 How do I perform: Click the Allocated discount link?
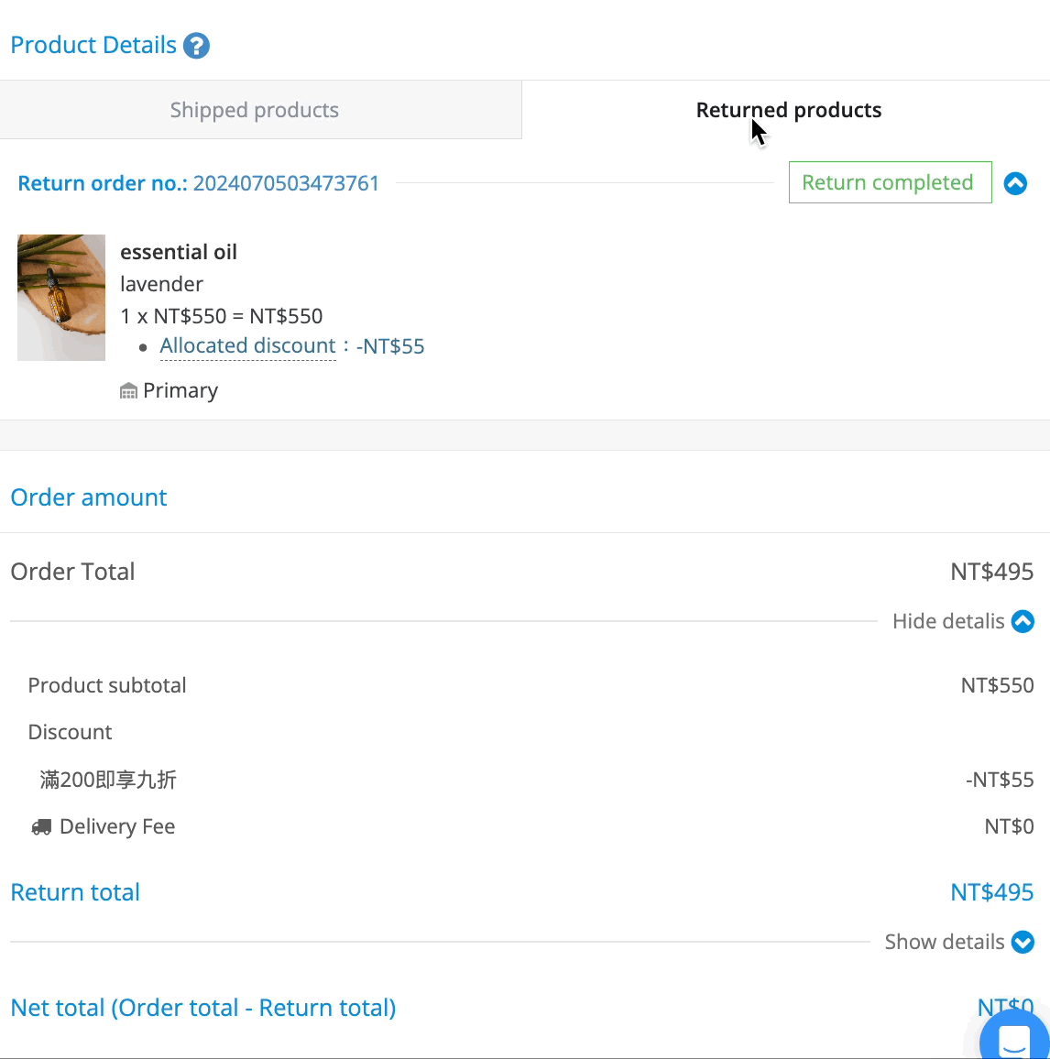[x=247, y=345]
